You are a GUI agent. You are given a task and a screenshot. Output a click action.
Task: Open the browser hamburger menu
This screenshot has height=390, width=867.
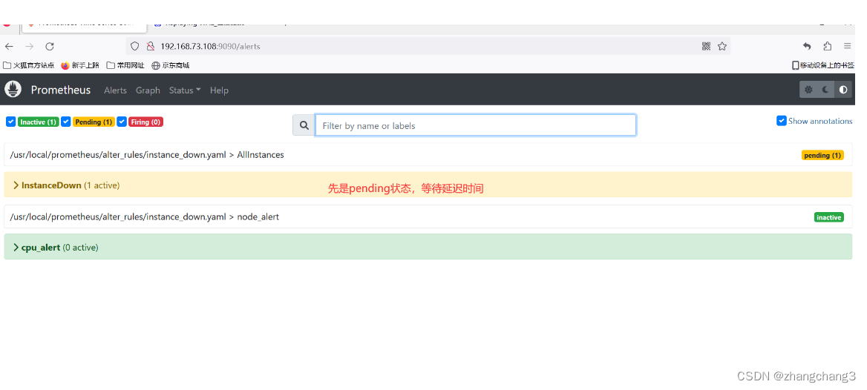tap(847, 47)
